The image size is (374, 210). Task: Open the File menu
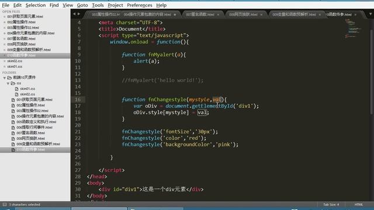[x=5, y=5]
